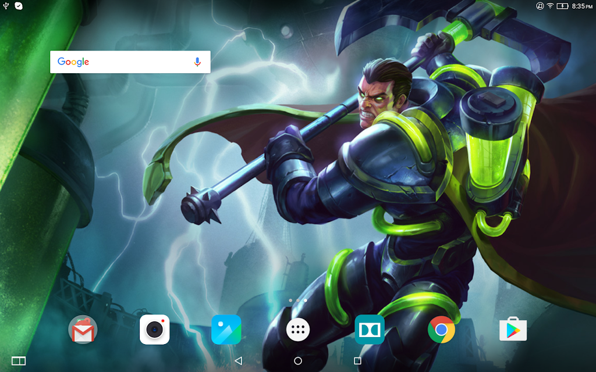The image size is (596, 372).
Task: Open the Gallery photos app
Action: point(226,330)
